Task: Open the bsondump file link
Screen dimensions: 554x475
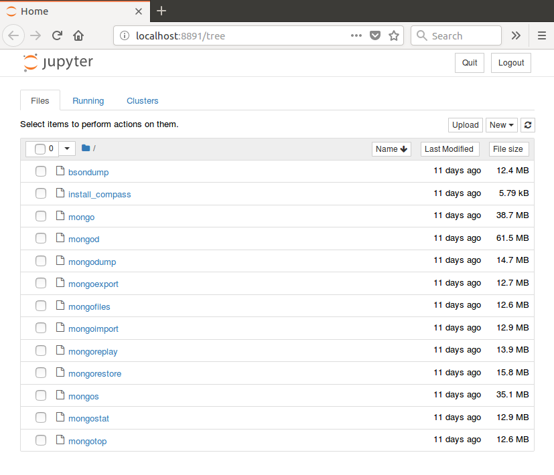Action: coord(88,172)
